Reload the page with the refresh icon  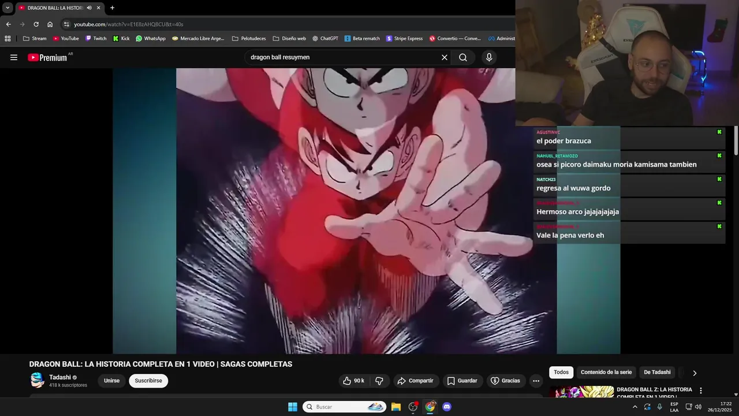(36, 24)
